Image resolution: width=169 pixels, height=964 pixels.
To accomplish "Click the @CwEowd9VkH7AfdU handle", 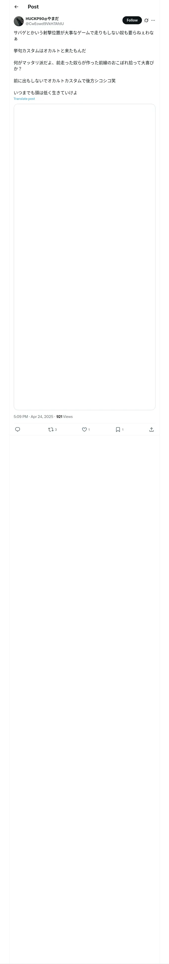I will 45,24.
